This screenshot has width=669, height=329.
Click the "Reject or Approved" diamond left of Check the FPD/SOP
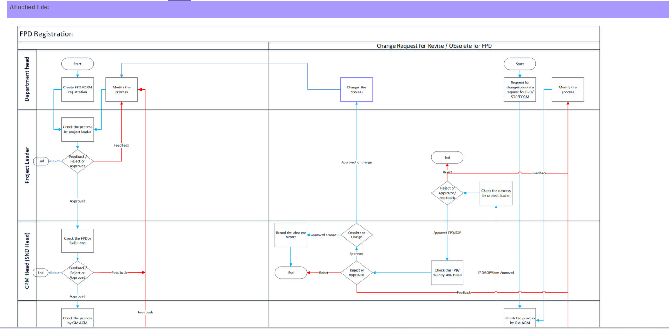(x=357, y=273)
